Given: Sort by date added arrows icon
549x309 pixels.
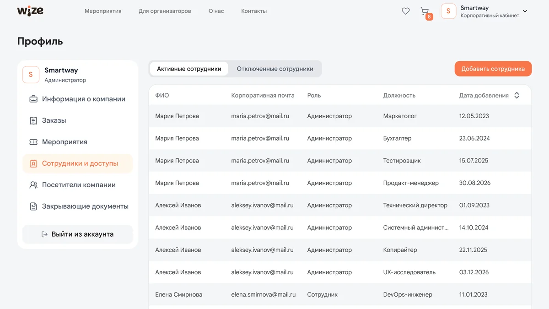Looking at the screenshot, I should [x=517, y=95].
